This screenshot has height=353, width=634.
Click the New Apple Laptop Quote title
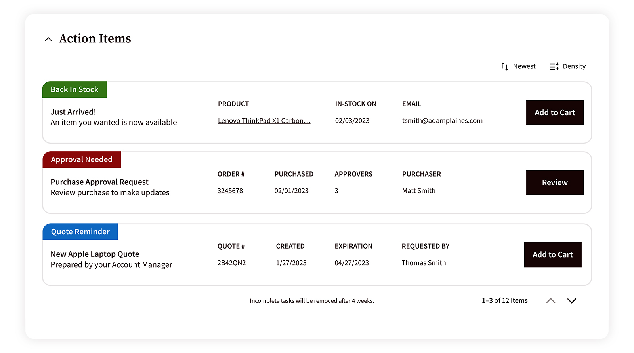click(95, 254)
